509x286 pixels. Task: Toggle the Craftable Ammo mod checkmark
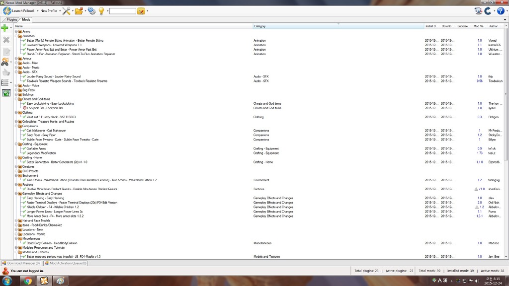(x=24, y=148)
